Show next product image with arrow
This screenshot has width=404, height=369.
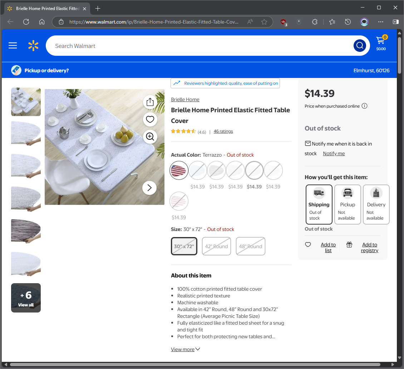pyautogui.click(x=149, y=188)
